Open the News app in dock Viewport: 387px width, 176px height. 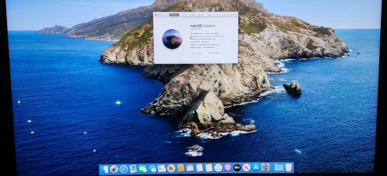tap(246, 168)
